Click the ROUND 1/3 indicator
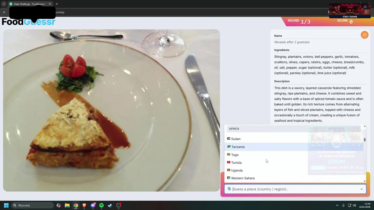Screen dimensions: 374x210 (299, 21)
